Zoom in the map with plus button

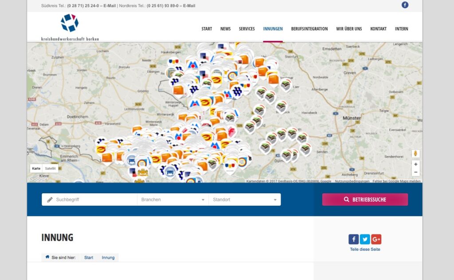pos(415,164)
